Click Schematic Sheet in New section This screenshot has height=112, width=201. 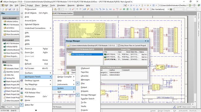pyautogui.click(x=12, y=69)
